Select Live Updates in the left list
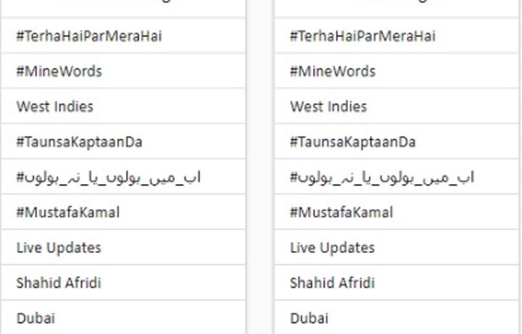 59,248
